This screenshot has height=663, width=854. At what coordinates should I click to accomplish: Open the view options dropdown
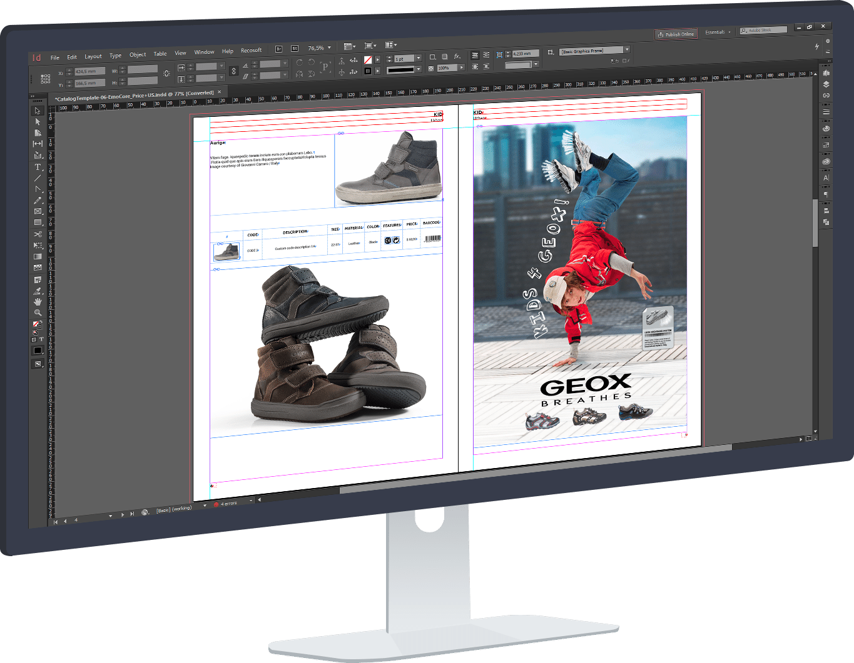(350, 46)
